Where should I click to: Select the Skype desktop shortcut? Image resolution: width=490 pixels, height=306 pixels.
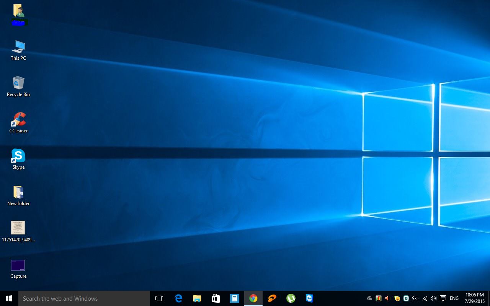pos(18,159)
